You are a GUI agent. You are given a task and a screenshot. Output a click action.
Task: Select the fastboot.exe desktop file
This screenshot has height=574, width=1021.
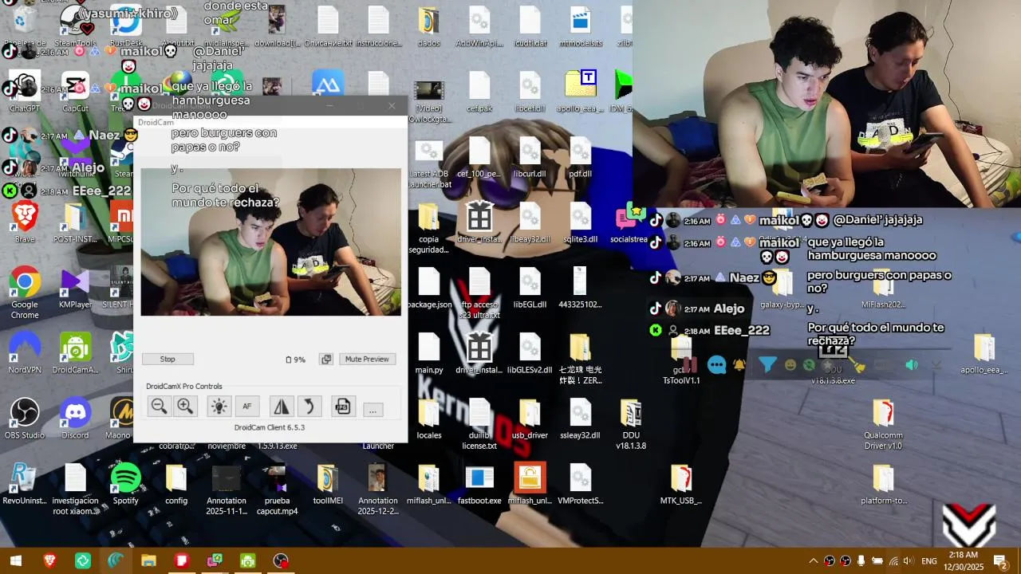[479, 484]
